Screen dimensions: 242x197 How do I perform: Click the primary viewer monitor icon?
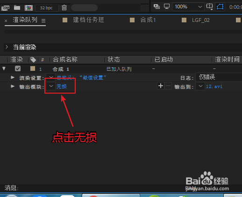[x=167, y=7]
